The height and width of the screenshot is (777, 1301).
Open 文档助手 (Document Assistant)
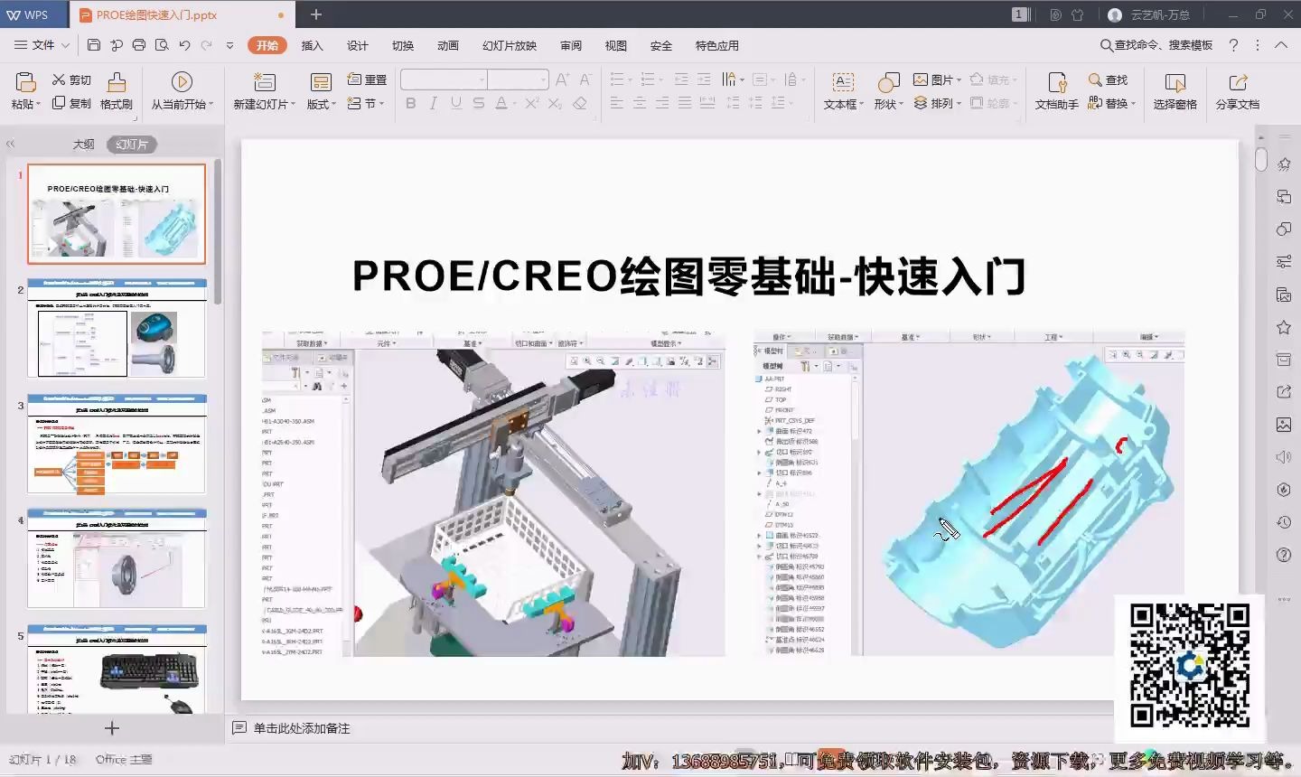click(x=1057, y=91)
